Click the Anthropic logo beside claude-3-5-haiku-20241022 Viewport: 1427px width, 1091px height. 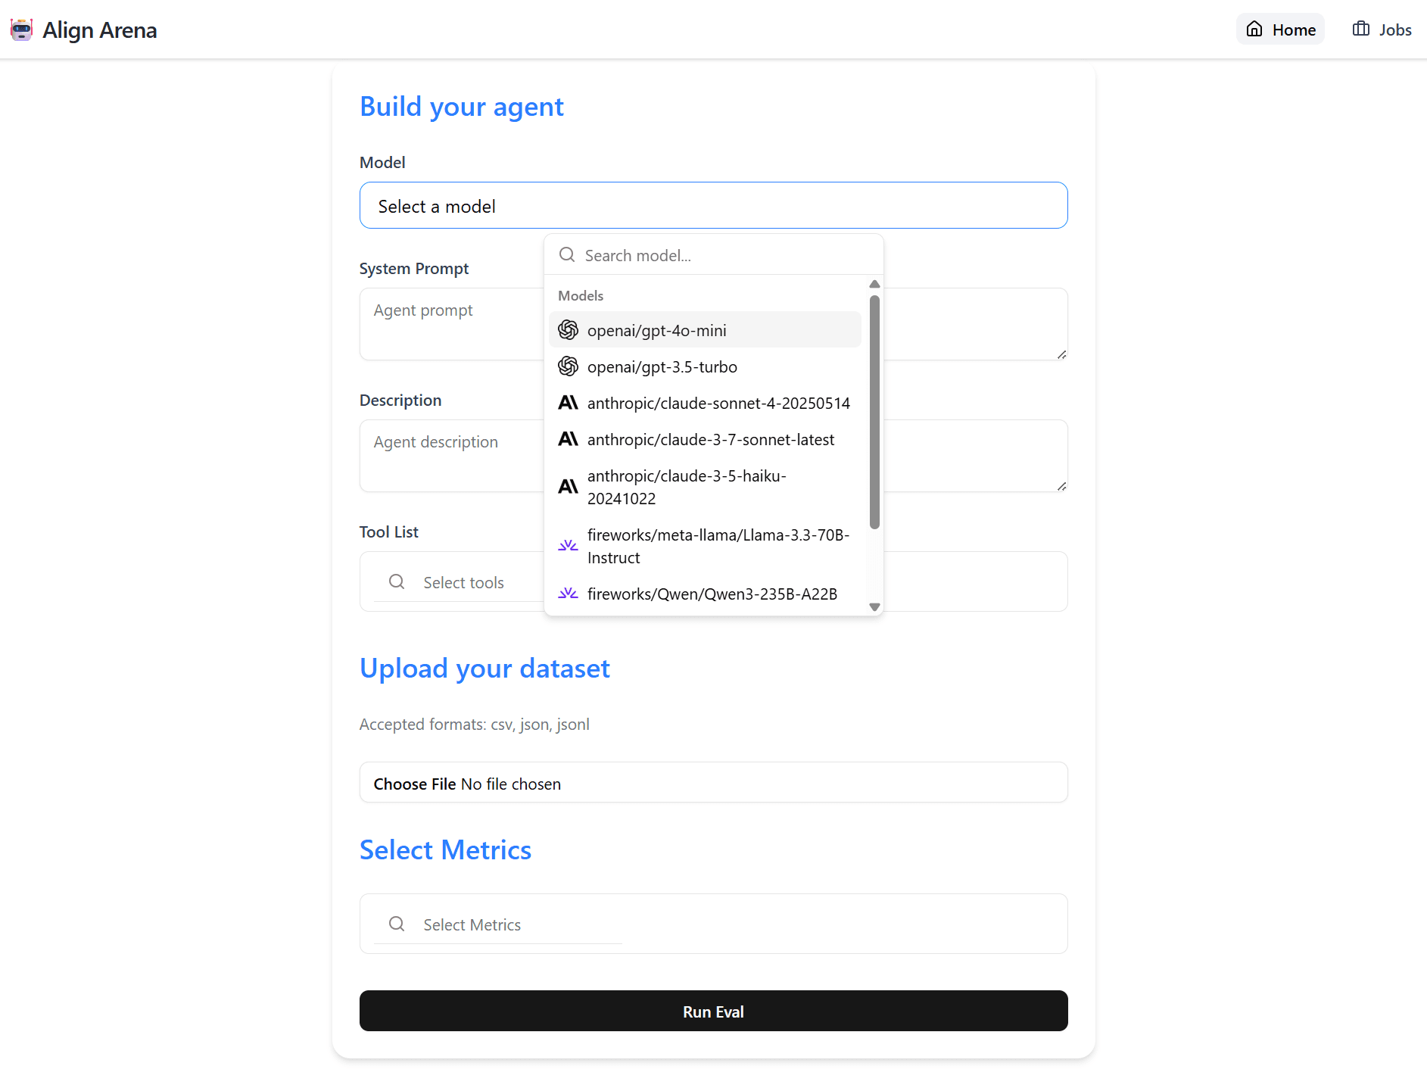coord(568,487)
